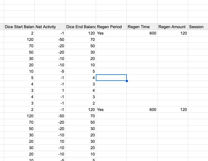
Task: Select the first data row's Dice Start Balance 2
Action: tap(19, 33)
